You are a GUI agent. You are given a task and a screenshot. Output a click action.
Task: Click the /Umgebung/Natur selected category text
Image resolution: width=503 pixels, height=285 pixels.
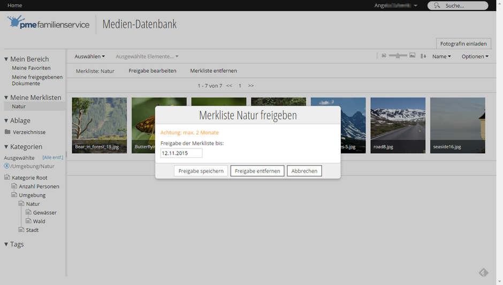[33, 166]
